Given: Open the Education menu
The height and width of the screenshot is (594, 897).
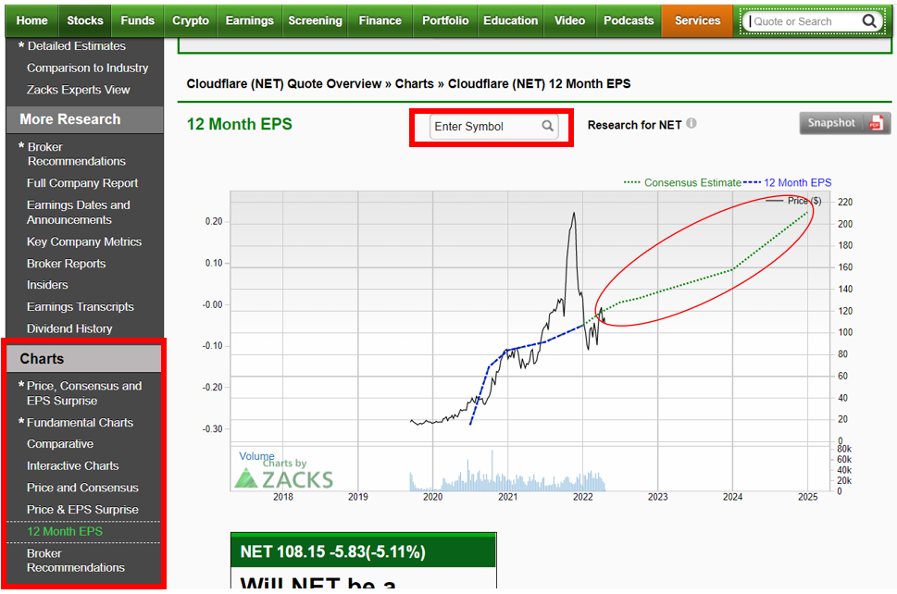Looking at the screenshot, I should coord(510,20).
